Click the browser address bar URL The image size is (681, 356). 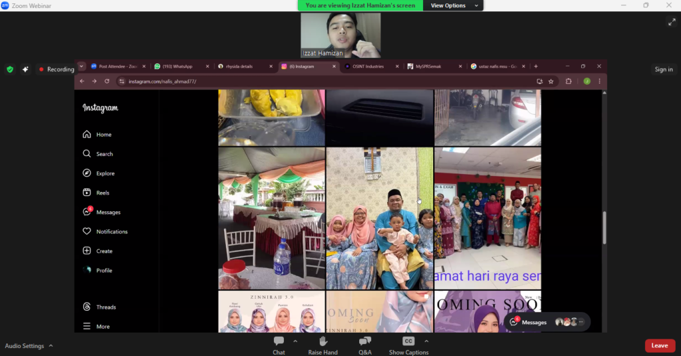pos(162,82)
